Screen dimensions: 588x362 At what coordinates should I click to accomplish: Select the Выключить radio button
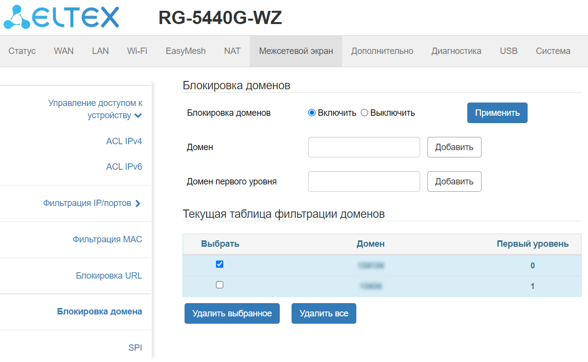tap(364, 113)
